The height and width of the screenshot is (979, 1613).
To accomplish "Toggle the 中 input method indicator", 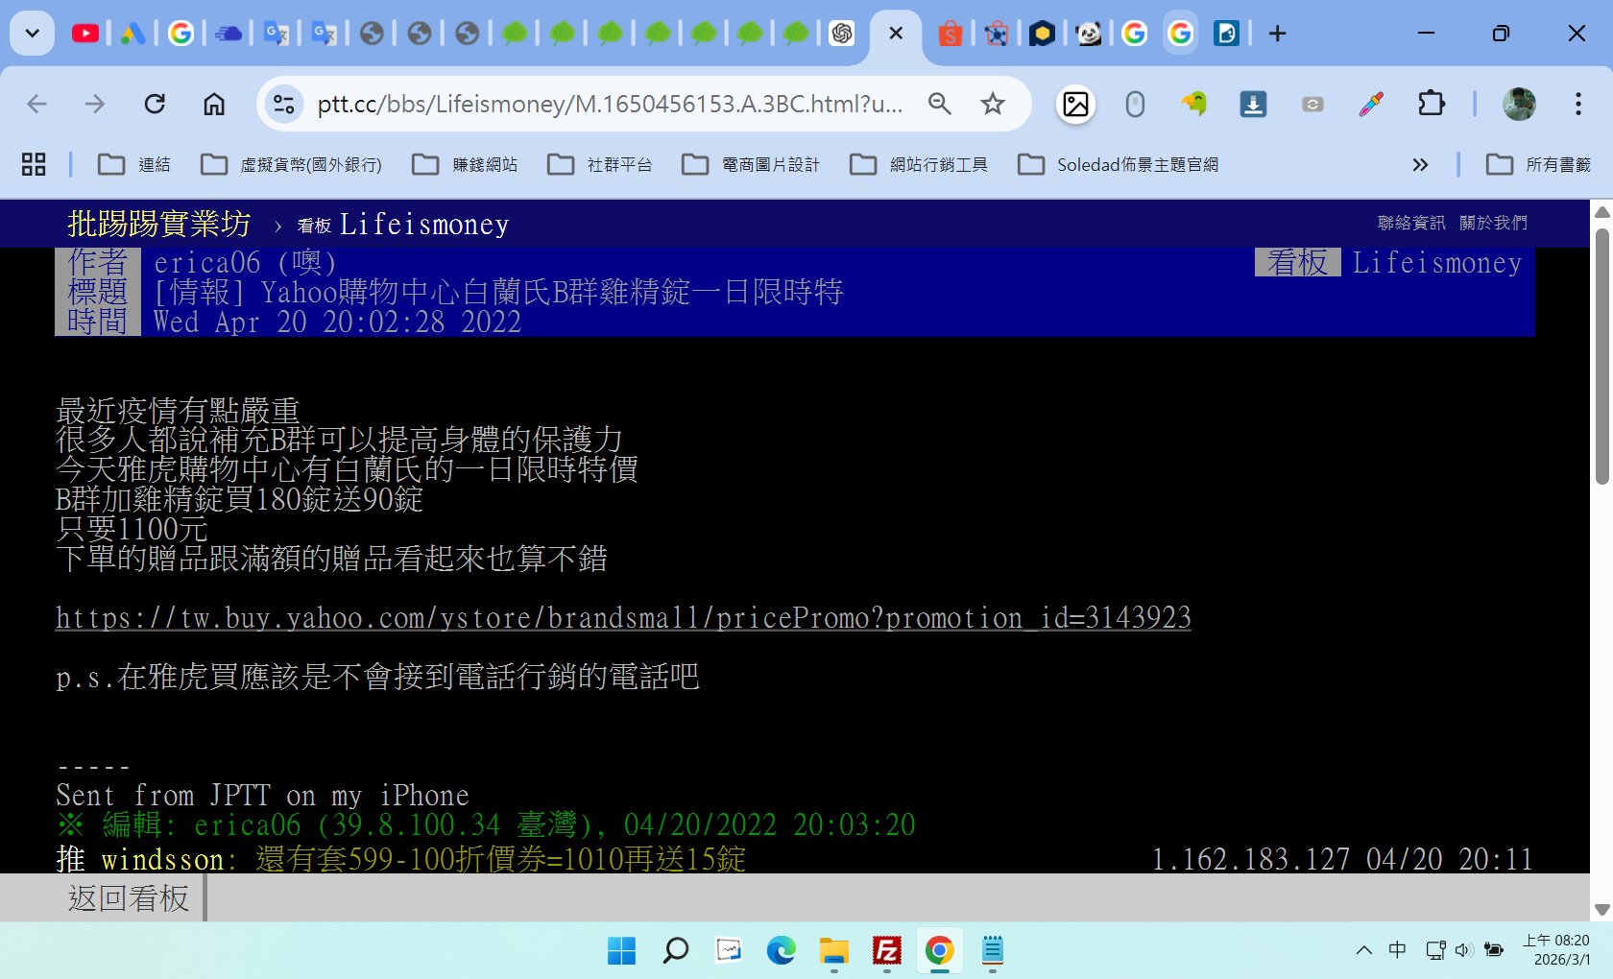I will coord(1398,950).
